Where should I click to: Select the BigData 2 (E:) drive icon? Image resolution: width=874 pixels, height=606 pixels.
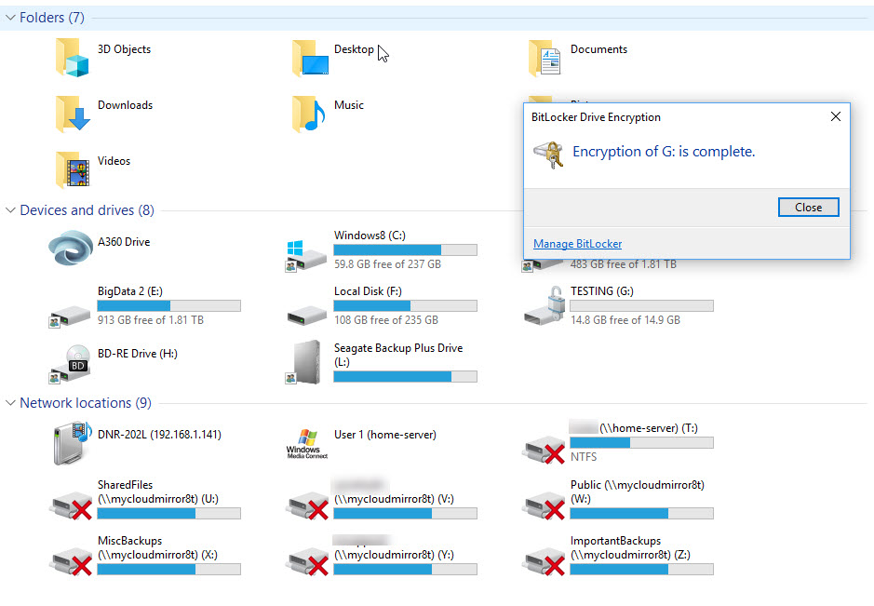point(69,316)
